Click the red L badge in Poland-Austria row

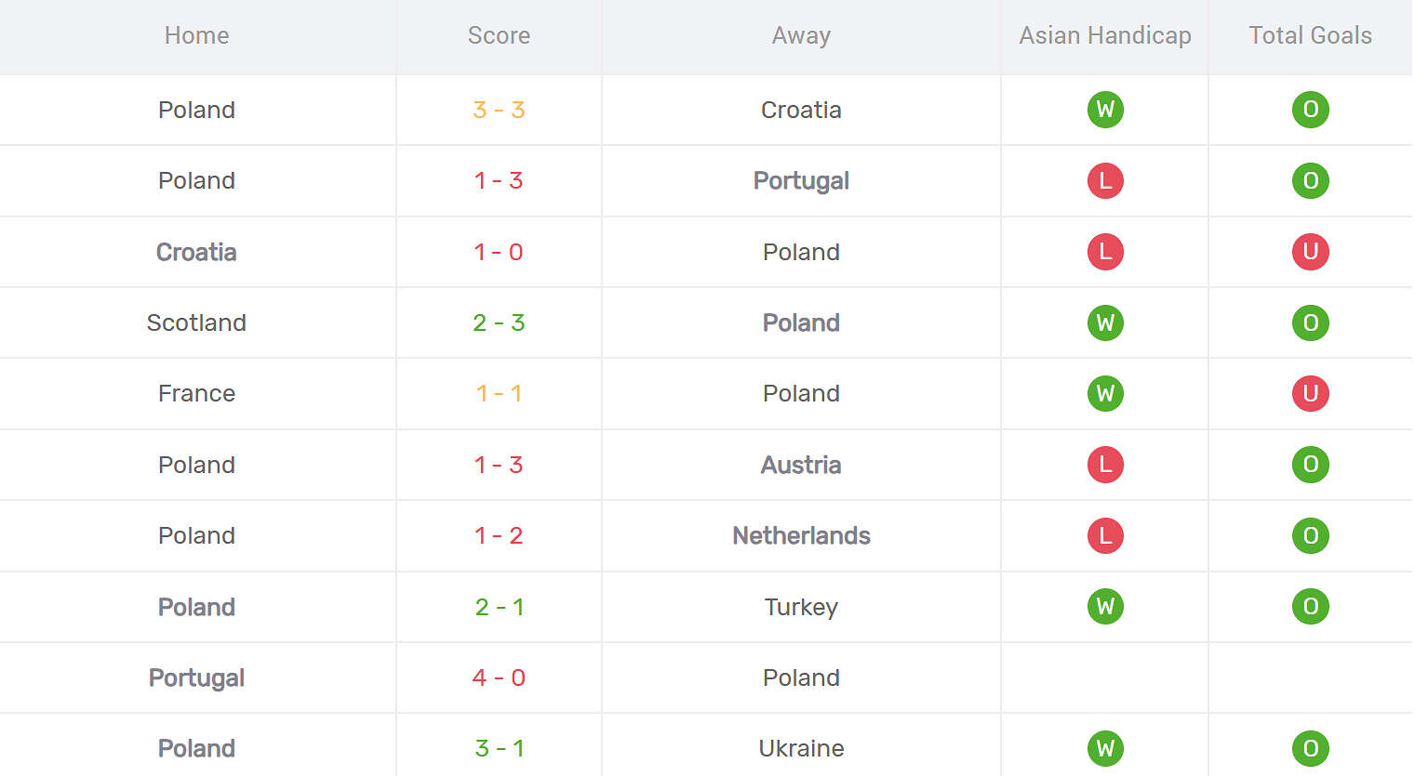click(x=1105, y=465)
